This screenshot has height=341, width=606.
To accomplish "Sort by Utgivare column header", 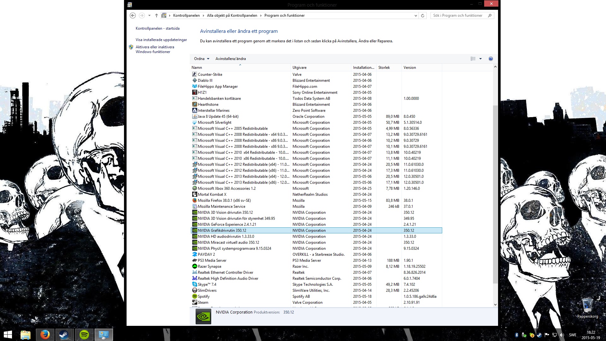I will coord(321,68).
